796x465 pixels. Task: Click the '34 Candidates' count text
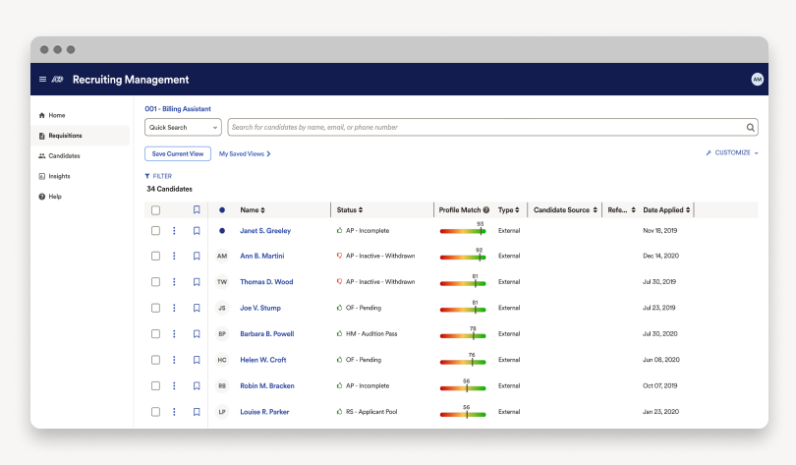170,189
